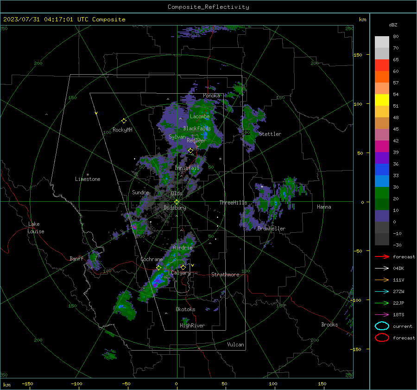Click the Blackfalds city label

point(197,128)
